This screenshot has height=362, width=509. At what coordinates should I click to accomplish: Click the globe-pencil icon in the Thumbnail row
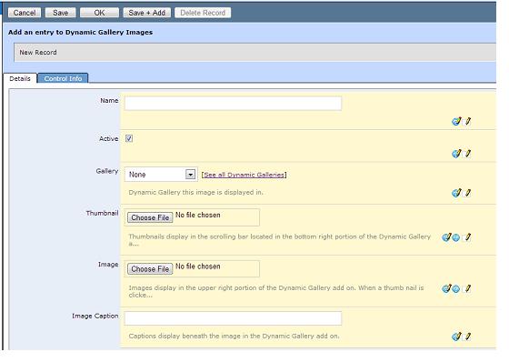coord(446,237)
